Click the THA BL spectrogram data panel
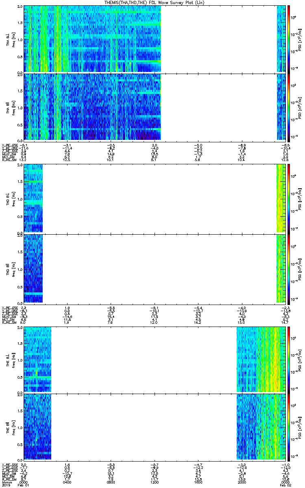The height and width of the screenshot is (488, 305). (x=155, y=39)
